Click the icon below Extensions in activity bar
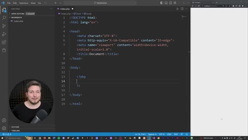Image resolution: width=248 pixels, height=140 pixels. click(4, 50)
